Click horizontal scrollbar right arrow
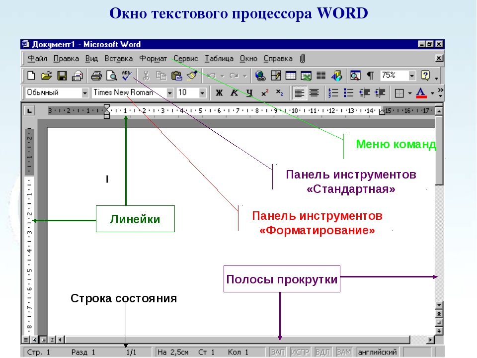The height and width of the screenshot is (358, 477). click(430, 340)
